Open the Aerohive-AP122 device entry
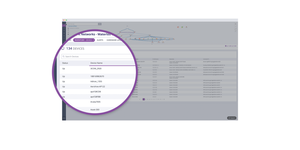The image size is (300, 150). pyautogui.click(x=97, y=87)
